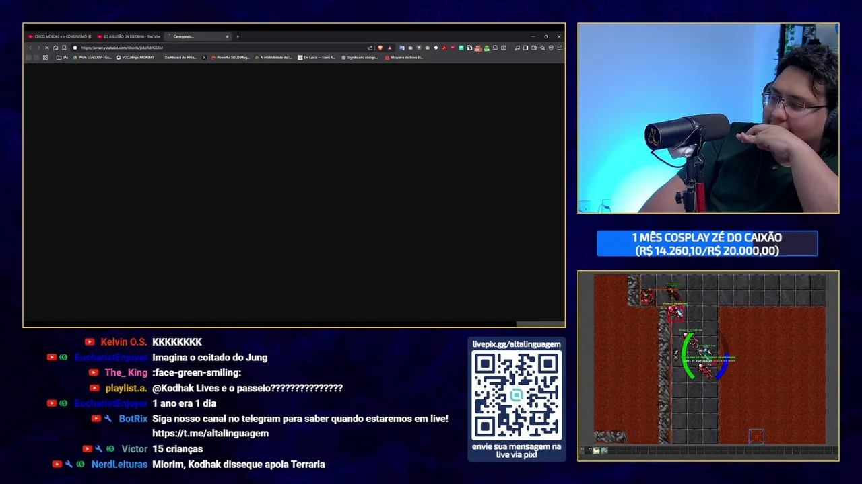This screenshot has width=862, height=484.
Task: Open the camera screenshot extension
Action: pos(410,48)
